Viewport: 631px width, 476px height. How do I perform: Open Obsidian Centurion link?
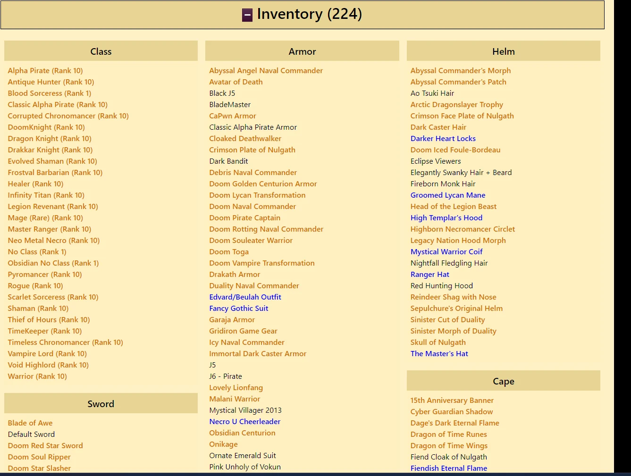coord(242,433)
